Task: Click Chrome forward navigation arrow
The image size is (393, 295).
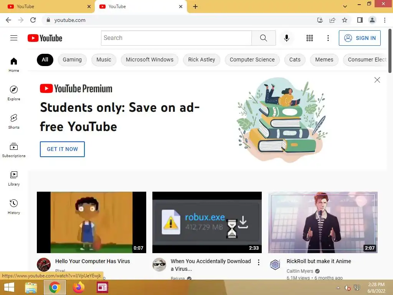Action: pos(21,20)
